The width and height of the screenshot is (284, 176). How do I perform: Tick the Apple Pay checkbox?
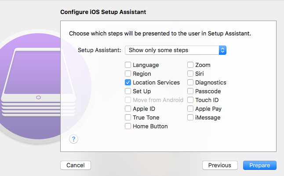pos(190,109)
